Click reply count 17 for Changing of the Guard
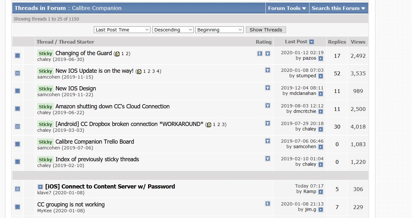The image size is (412, 218). (337, 56)
